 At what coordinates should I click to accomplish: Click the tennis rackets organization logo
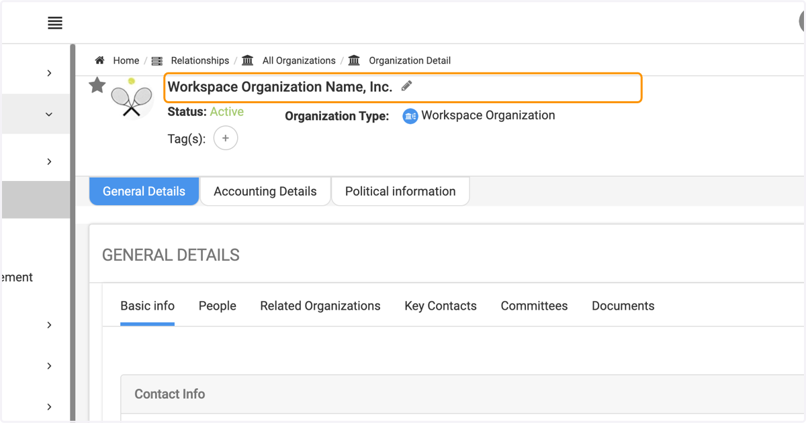tap(132, 99)
